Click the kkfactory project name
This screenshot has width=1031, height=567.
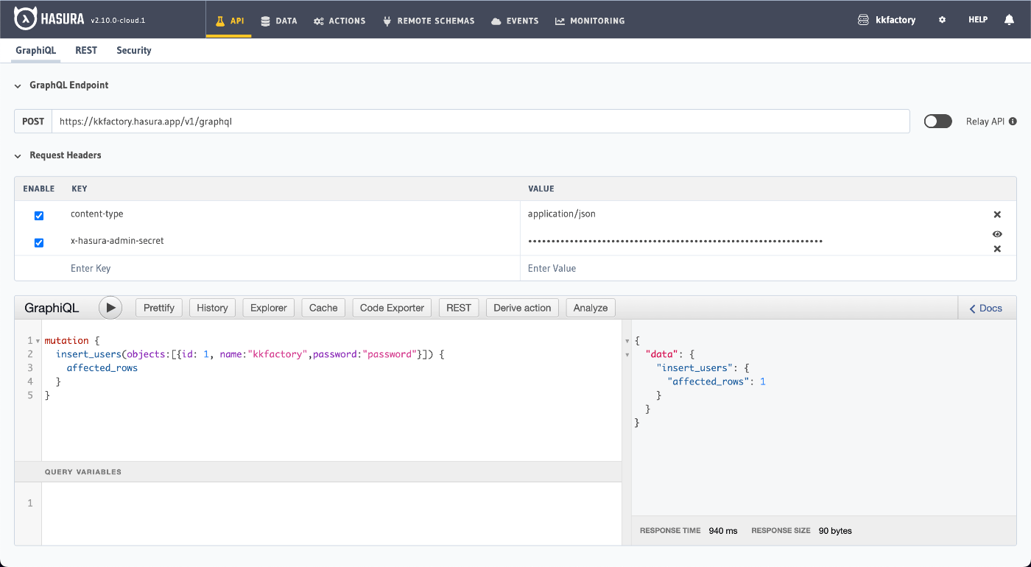[895, 20]
